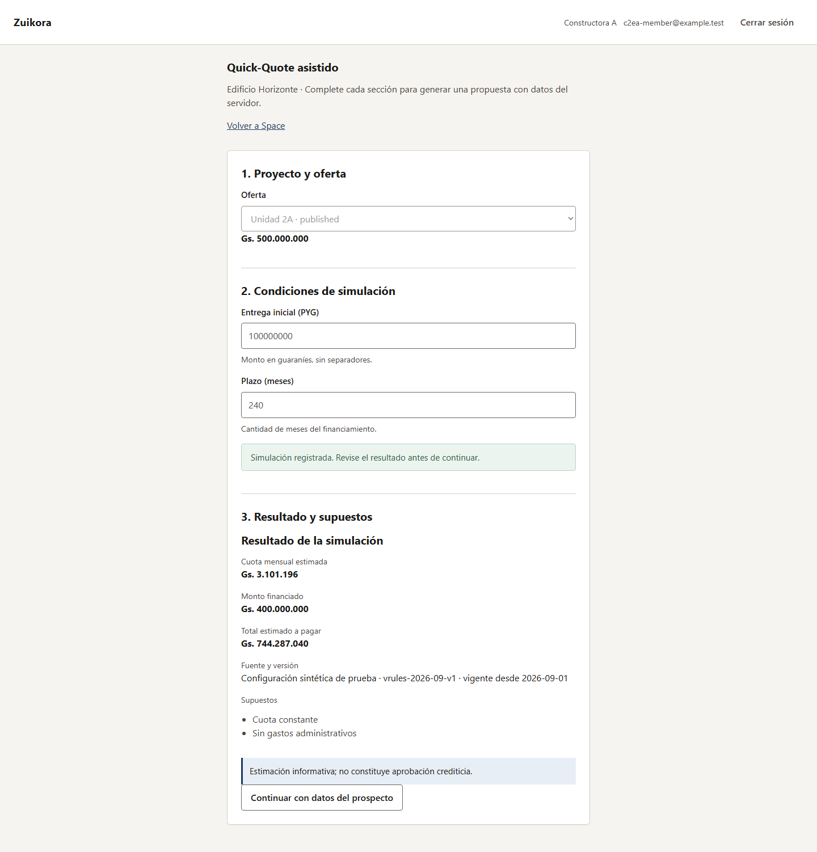
Task: Click the Resultado de la simulación subheading
Action: pyautogui.click(x=312, y=541)
